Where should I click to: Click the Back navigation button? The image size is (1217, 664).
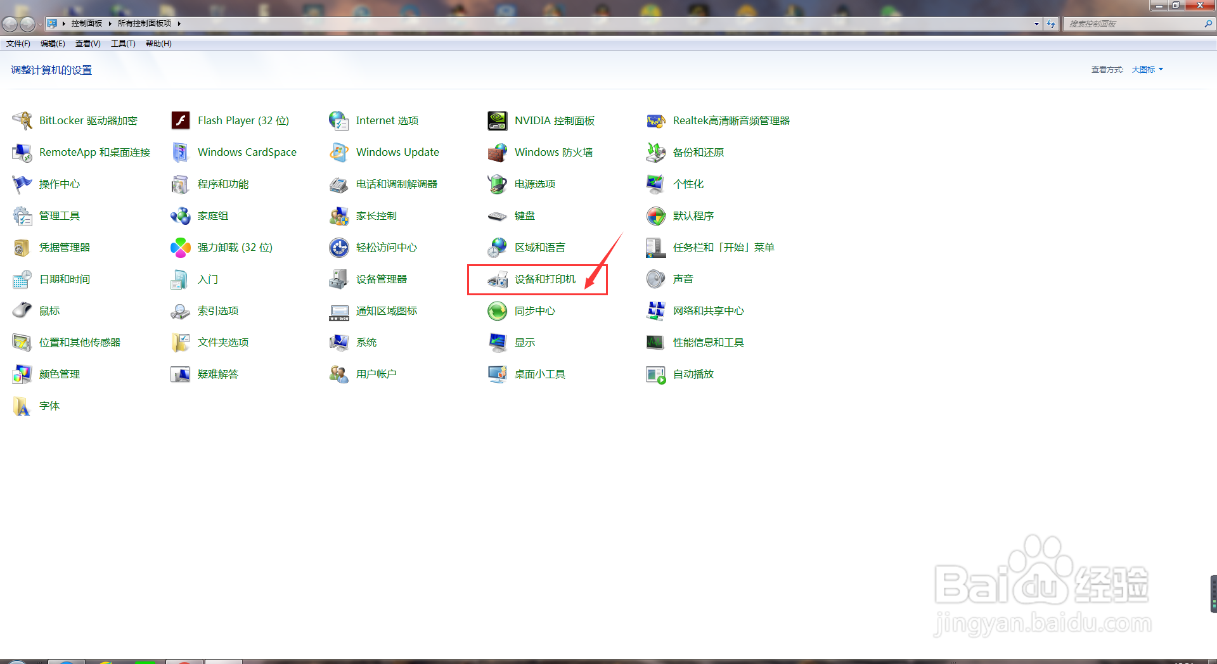coord(10,24)
